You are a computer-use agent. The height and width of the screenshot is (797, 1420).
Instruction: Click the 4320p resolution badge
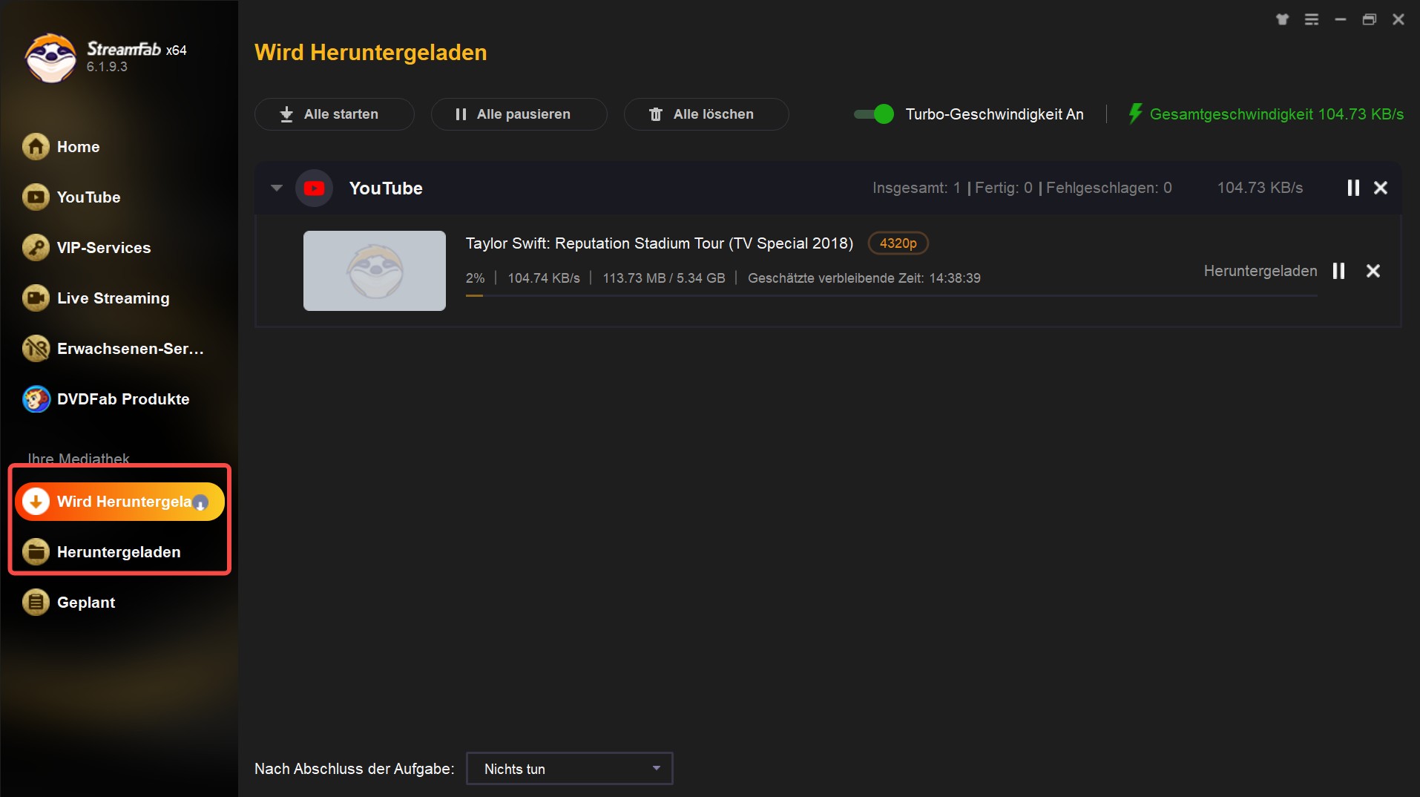point(898,243)
